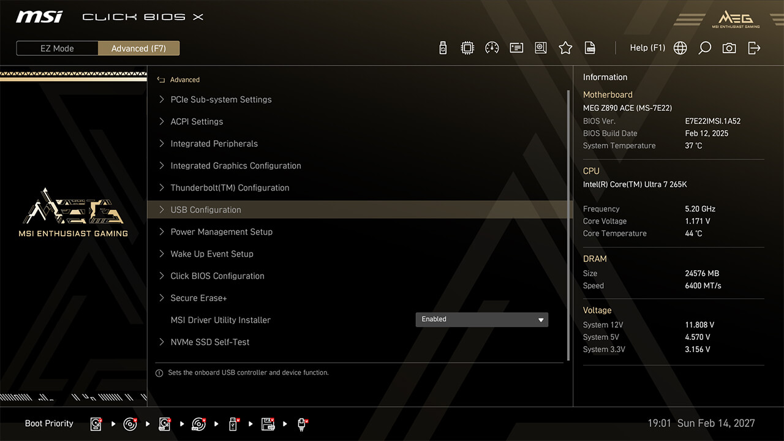Screen dimensions: 784x441
Task: Open the USB Configuration submenu
Action: [x=206, y=209]
